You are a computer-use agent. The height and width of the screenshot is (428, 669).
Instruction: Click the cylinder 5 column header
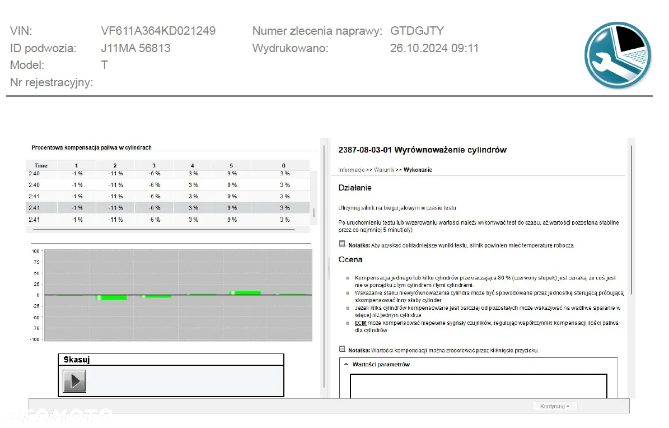[x=231, y=165]
